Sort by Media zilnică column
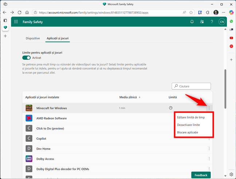The image size is (236, 179). coord(130,97)
